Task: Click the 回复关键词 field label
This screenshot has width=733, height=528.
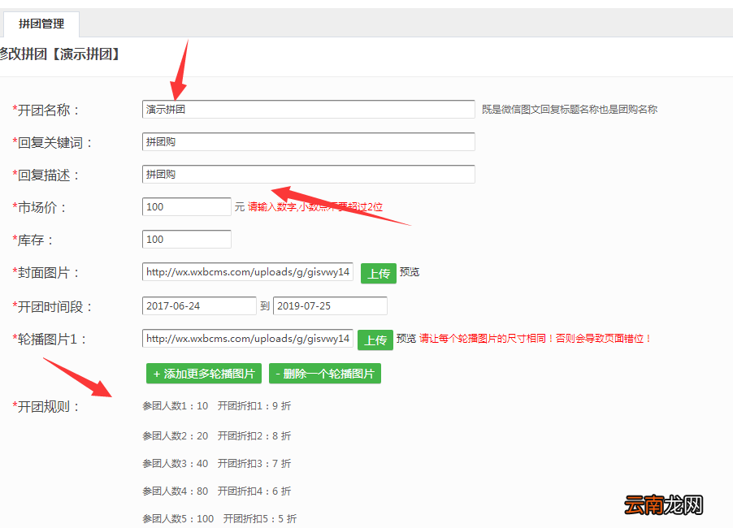Action: click(x=52, y=142)
